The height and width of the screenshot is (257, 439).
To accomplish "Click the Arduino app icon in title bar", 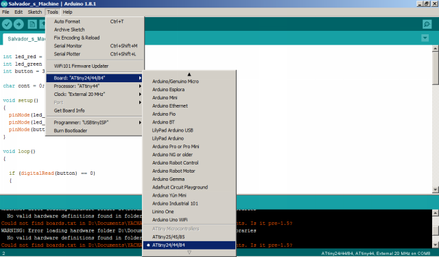I will click(x=4, y=3).
